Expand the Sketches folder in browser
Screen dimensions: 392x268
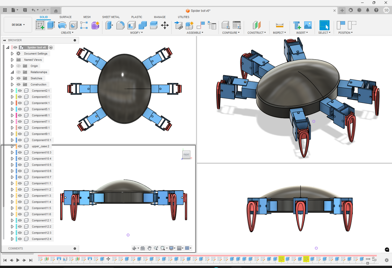coord(12,78)
